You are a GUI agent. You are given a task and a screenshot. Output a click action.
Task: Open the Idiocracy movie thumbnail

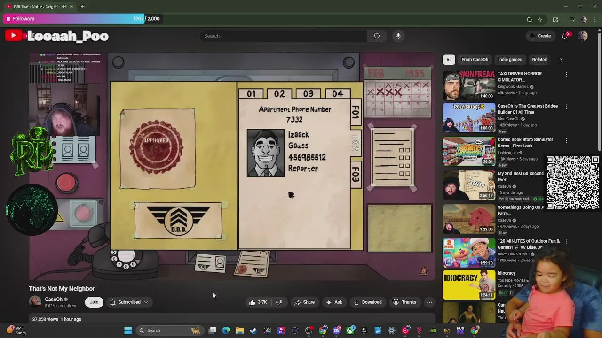click(x=469, y=284)
